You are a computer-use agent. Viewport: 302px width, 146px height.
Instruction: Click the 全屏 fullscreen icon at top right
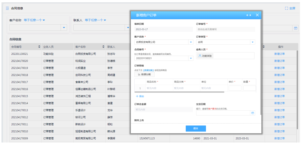[x=287, y=8]
